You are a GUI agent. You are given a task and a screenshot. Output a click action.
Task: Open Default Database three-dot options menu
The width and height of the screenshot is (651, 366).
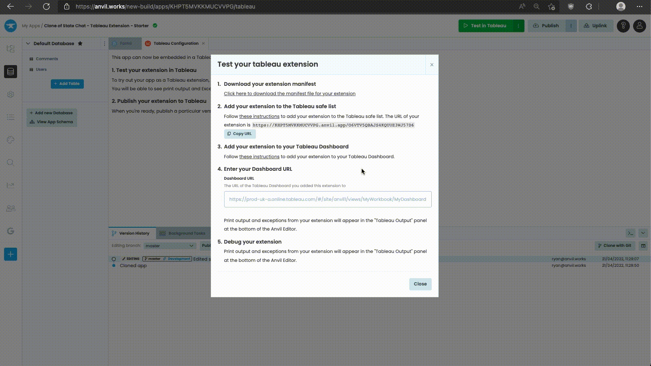104,44
